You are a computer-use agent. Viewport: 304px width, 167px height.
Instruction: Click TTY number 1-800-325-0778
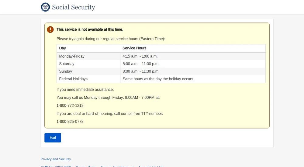tap(70, 122)
